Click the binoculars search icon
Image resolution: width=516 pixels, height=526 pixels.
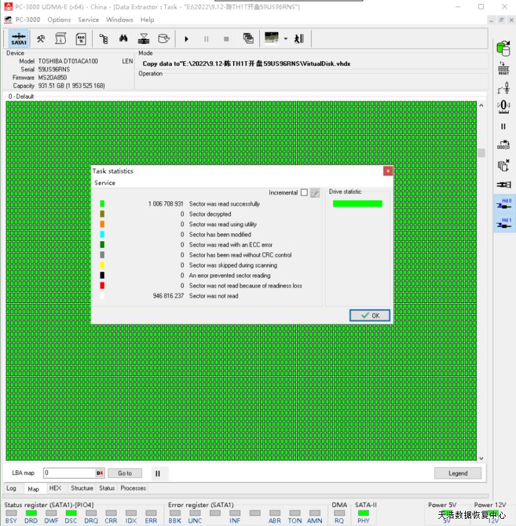123,39
